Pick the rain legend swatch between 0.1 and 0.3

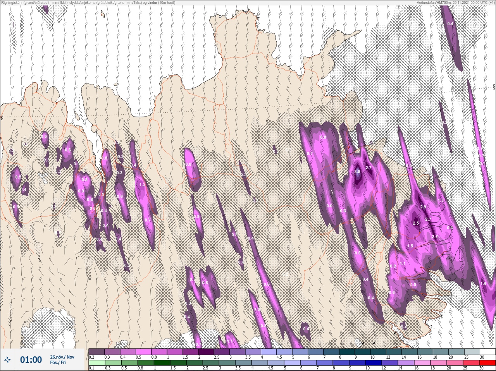(x=97, y=363)
